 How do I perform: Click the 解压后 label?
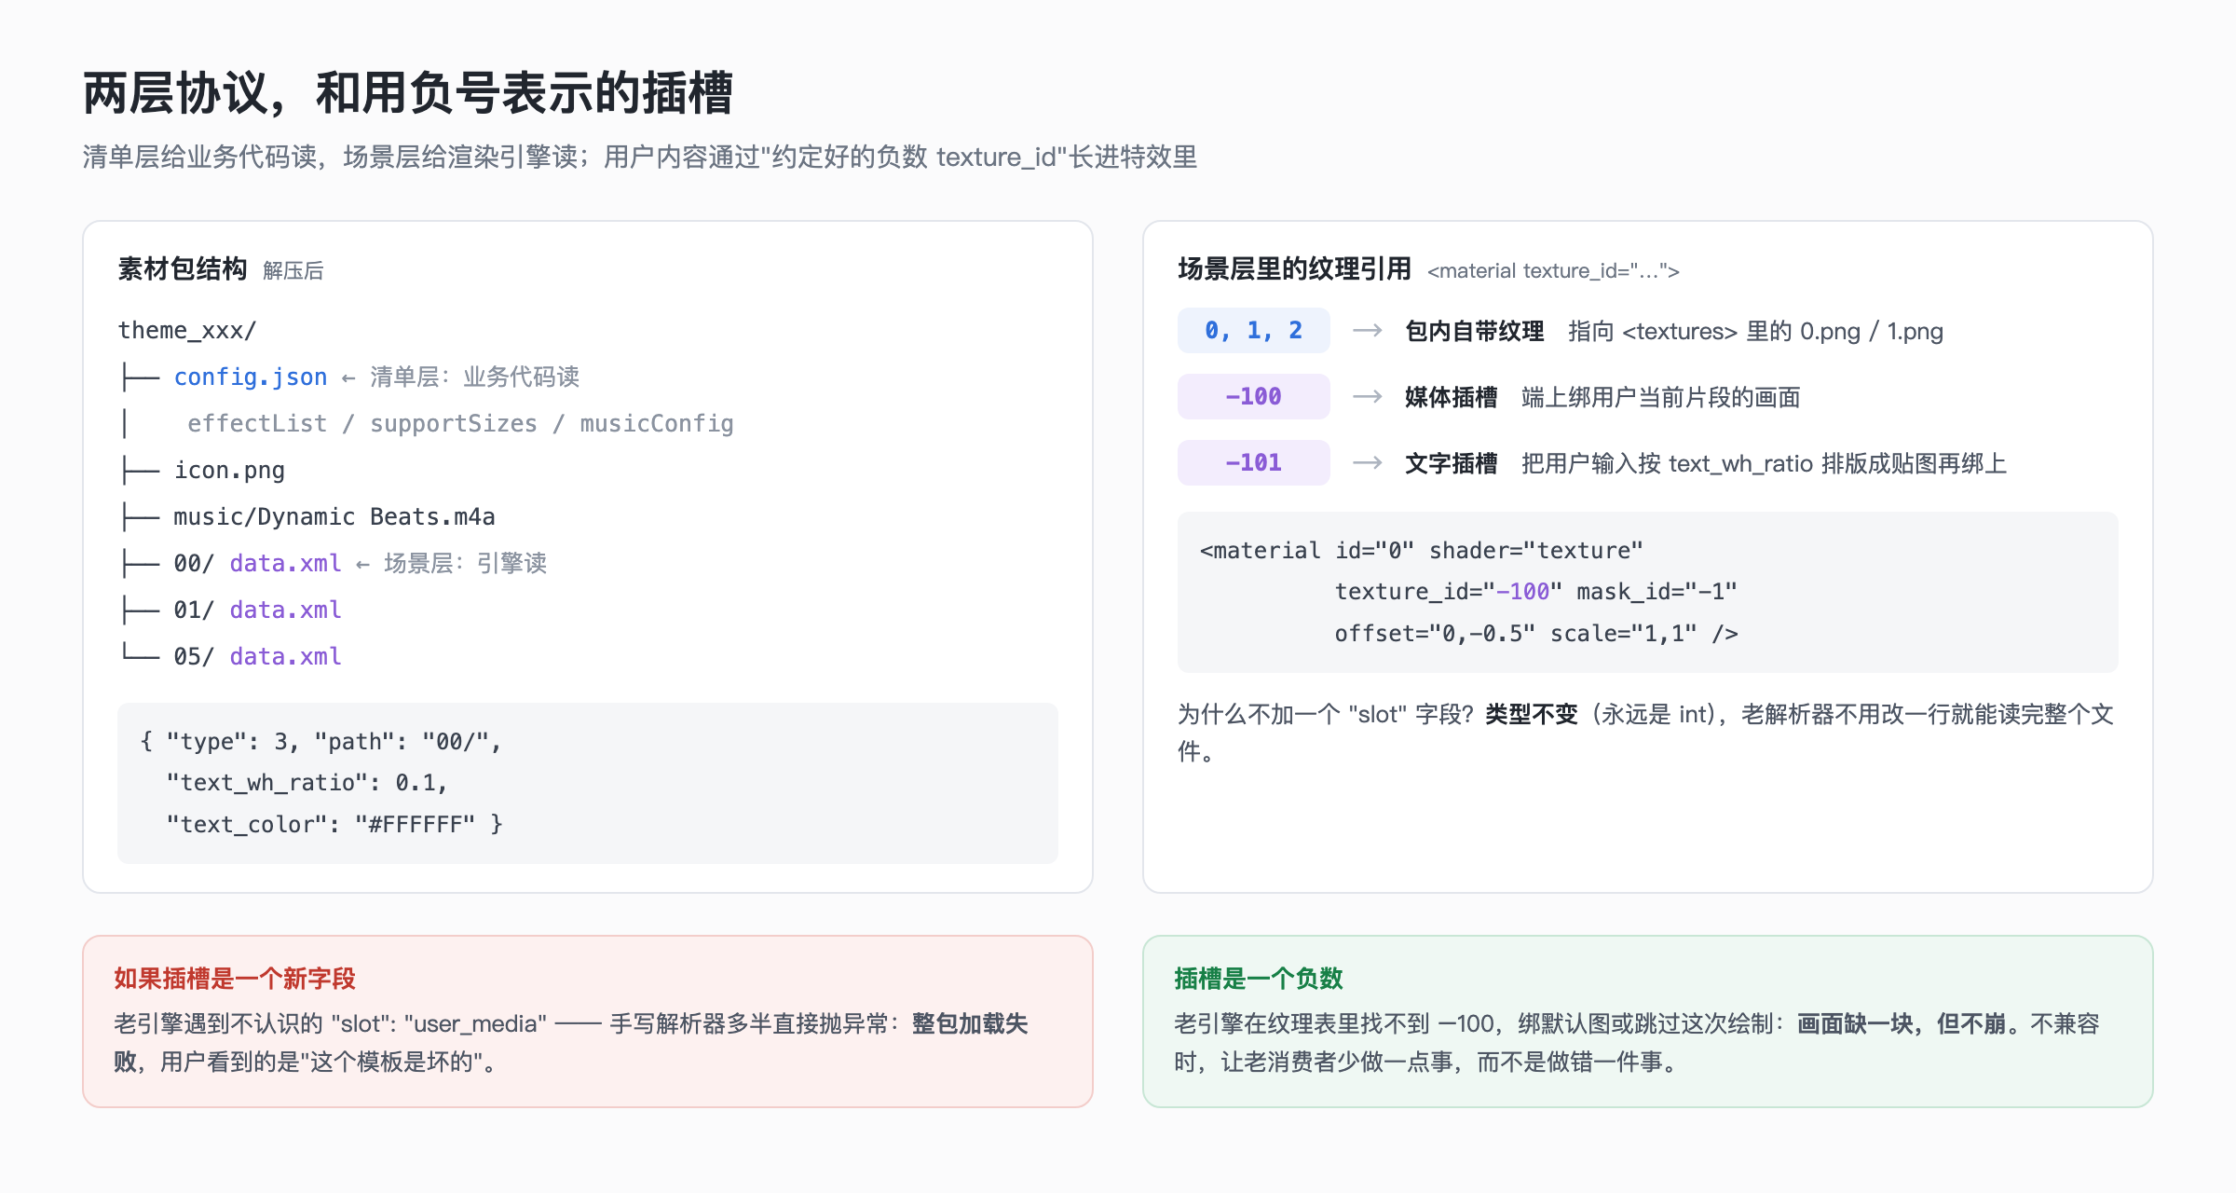click(293, 271)
